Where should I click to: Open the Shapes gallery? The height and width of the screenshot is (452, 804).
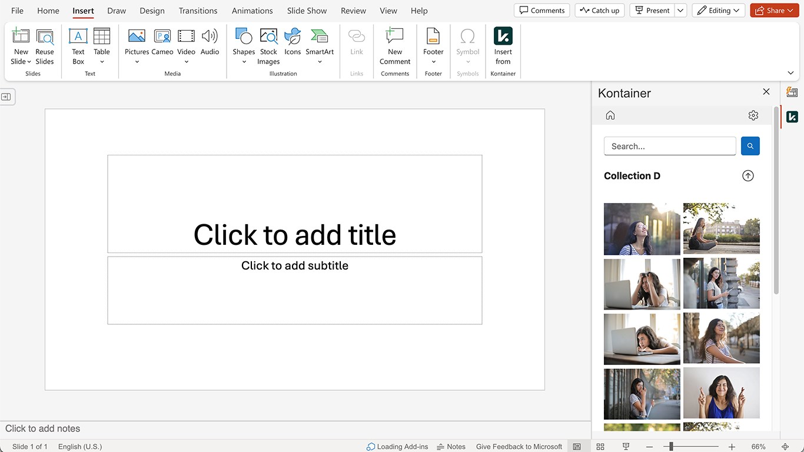pyautogui.click(x=244, y=46)
